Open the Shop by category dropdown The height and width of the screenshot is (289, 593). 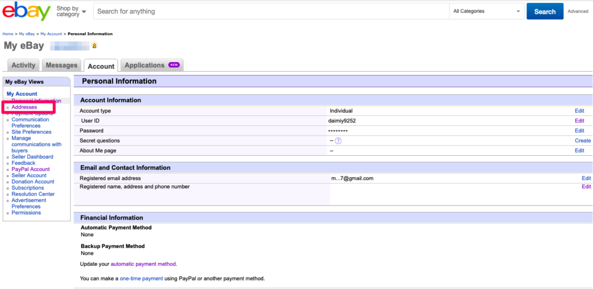pos(71,12)
